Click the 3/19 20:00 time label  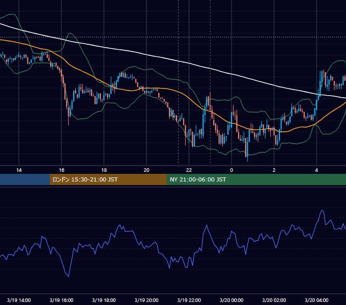pyautogui.click(x=147, y=300)
